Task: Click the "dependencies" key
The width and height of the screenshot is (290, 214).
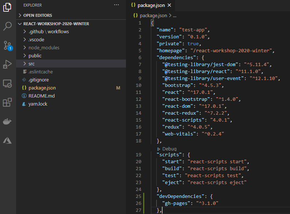Action: (x=176, y=58)
